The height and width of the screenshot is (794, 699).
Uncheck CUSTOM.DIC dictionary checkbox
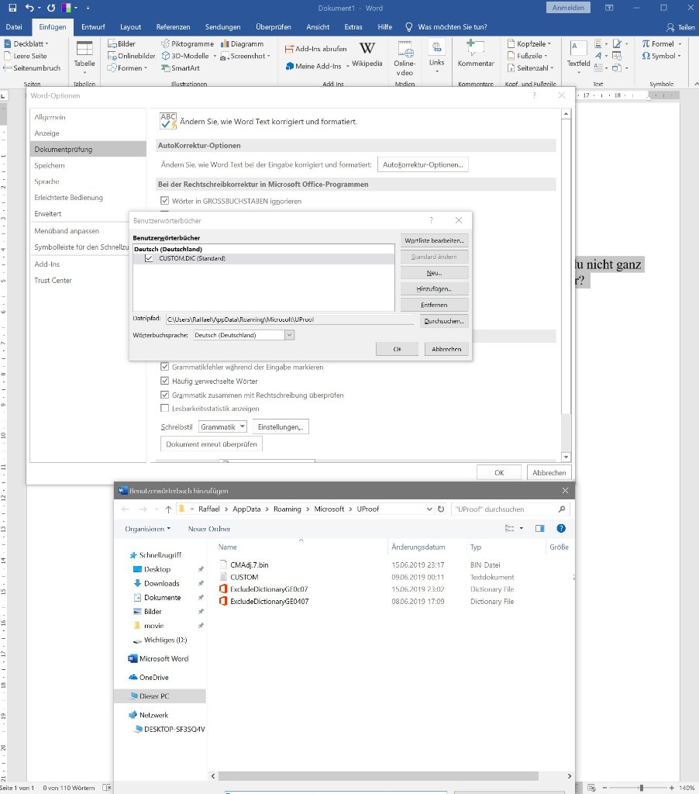click(x=149, y=258)
